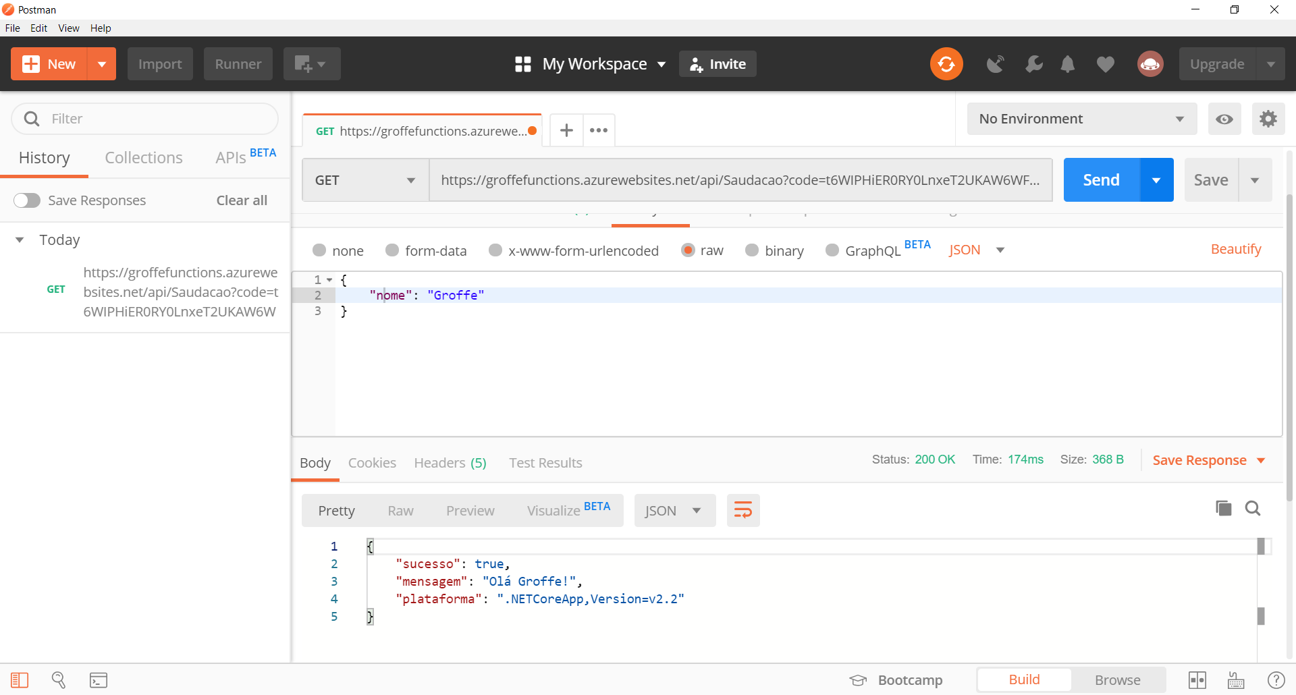This screenshot has height=695, width=1296.
Task: Select the raw body type radio
Action: (688, 250)
